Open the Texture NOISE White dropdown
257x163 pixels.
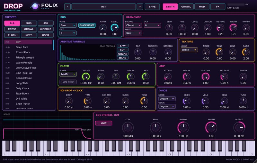[189, 50]
